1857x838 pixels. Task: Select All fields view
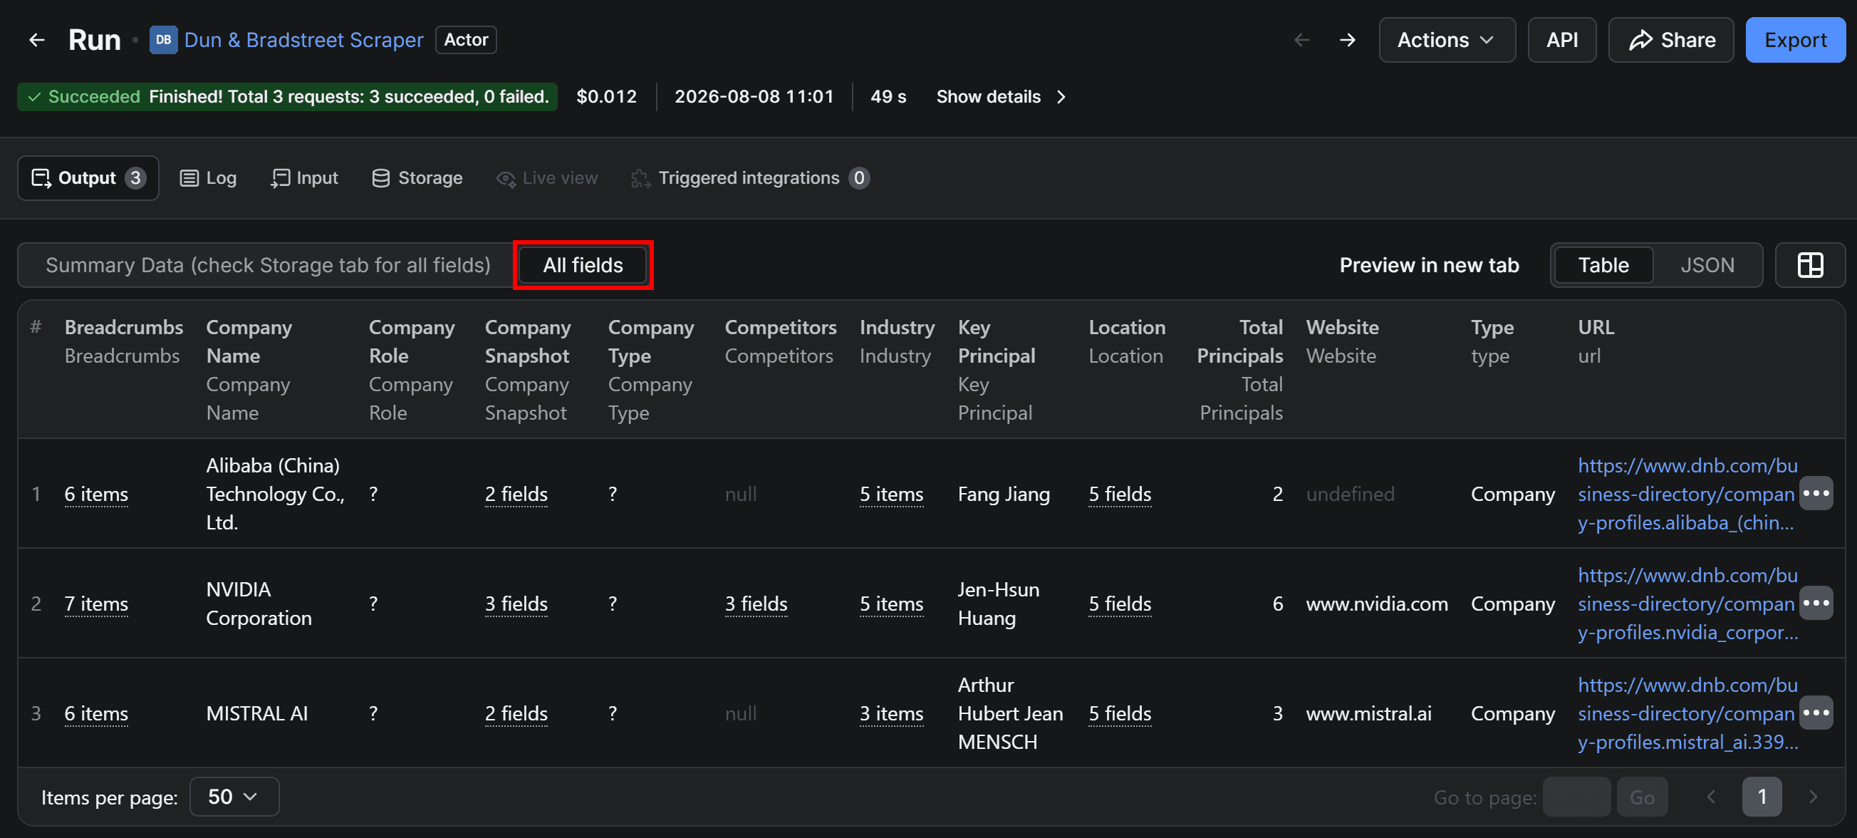(x=583, y=265)
